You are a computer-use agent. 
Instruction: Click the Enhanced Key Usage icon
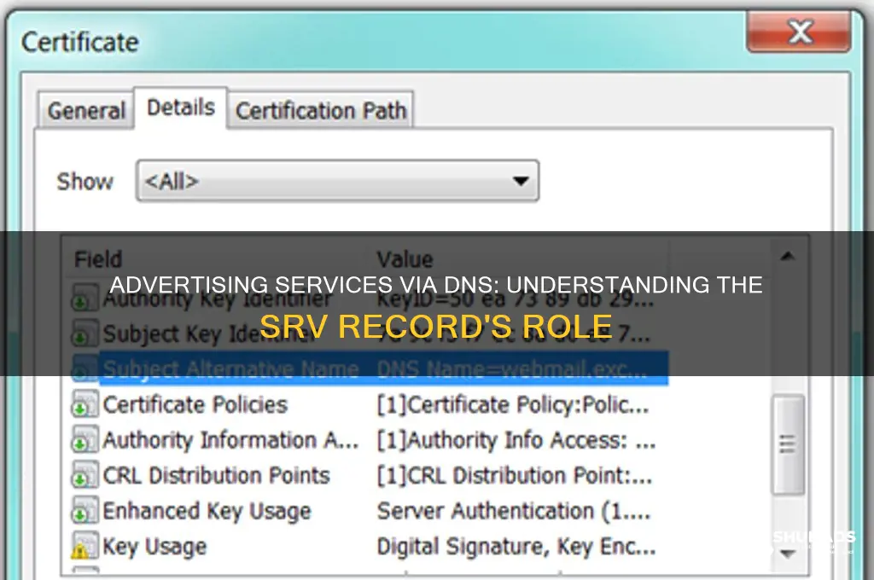(84, 511)
